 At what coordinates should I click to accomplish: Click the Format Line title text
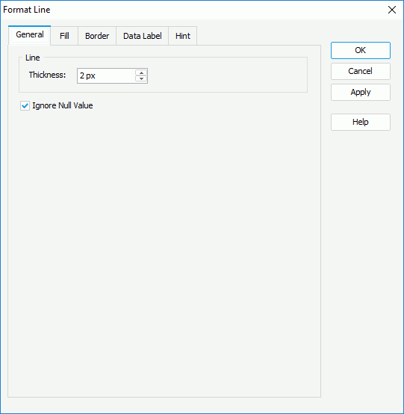tap(27, 10)
